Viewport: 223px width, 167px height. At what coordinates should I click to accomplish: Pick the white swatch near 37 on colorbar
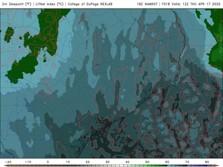click(x=122, y=166)
